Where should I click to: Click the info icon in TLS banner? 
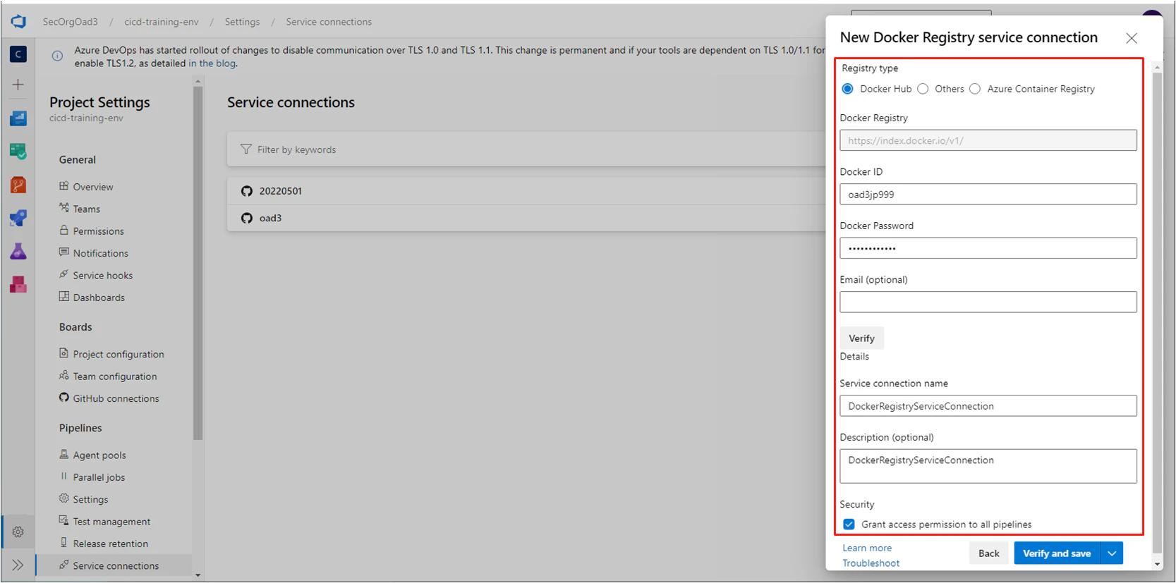(57, 56)
